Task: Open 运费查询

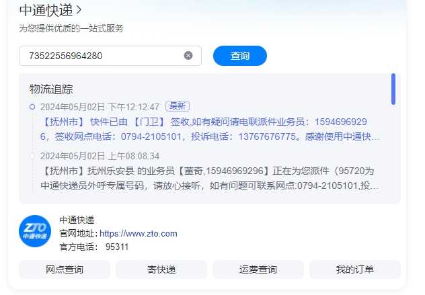Action: click(258, 269)
